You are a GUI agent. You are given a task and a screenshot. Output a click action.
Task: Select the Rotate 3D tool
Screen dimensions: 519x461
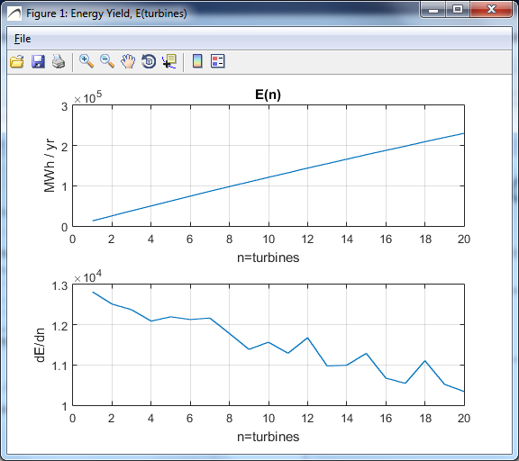point(149,61)
